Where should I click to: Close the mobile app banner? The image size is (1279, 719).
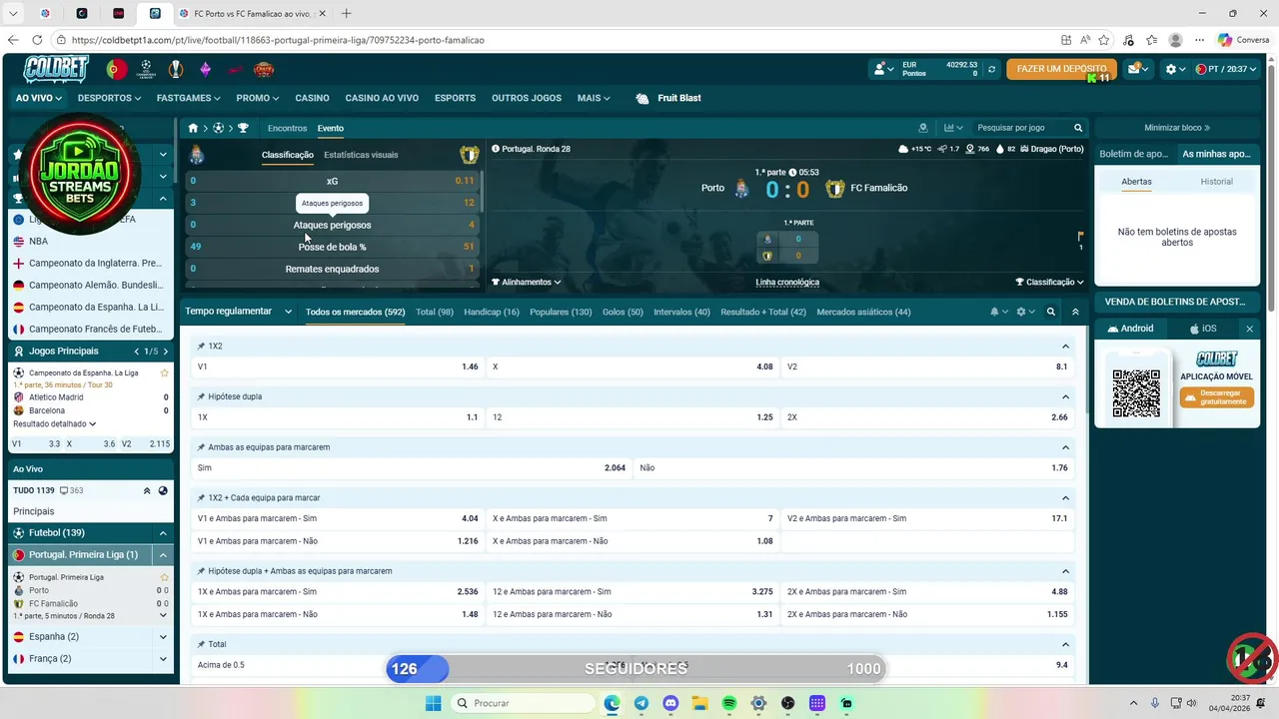[1249, 329]
